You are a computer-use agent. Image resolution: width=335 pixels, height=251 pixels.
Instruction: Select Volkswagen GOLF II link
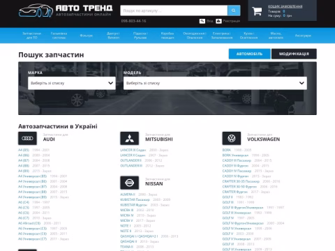pyautogui.click(x=228, y=197)
